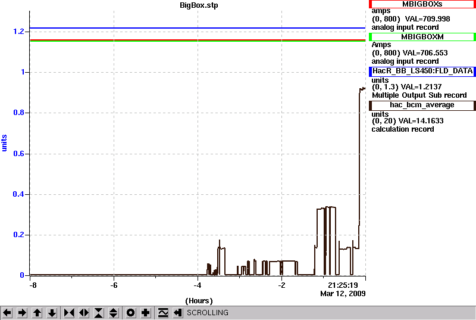Click the BigBox.stp plot title

coord(199,5)
